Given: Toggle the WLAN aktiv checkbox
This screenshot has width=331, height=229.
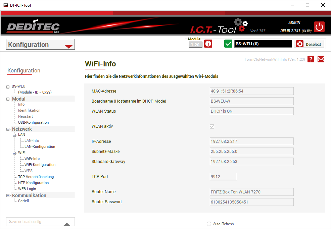Looking at the screenshot, I should pos(212,126).
